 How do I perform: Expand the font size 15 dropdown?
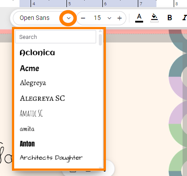(x=109, y=18)
